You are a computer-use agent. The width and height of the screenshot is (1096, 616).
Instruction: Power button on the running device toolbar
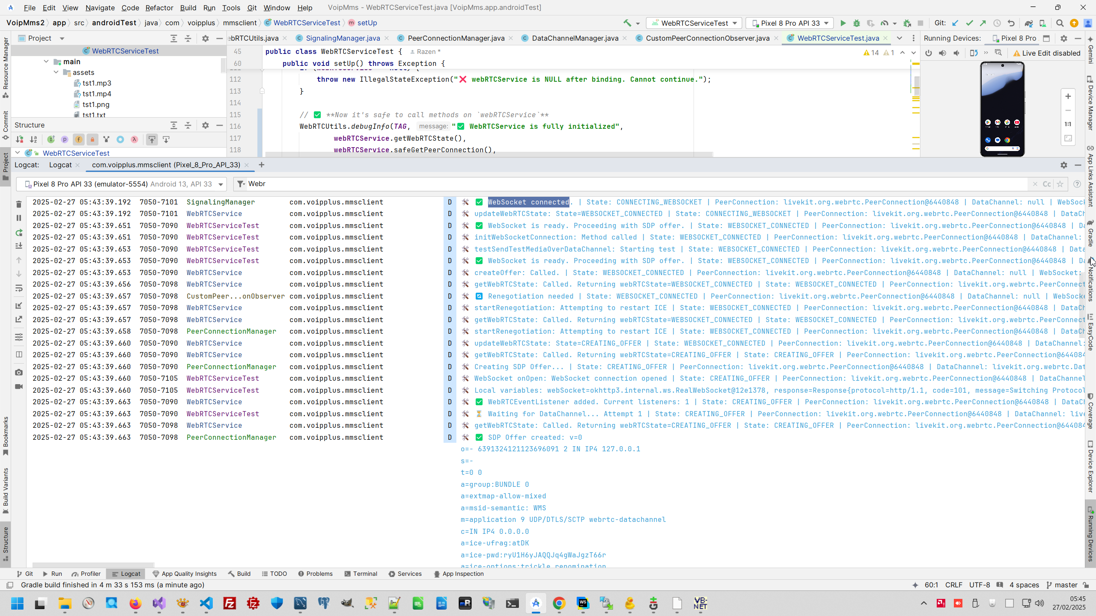click(x=928, y=53)
